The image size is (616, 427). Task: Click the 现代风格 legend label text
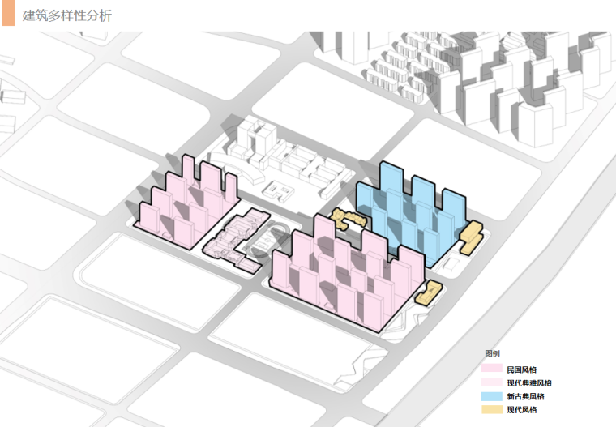coord(521,411)
